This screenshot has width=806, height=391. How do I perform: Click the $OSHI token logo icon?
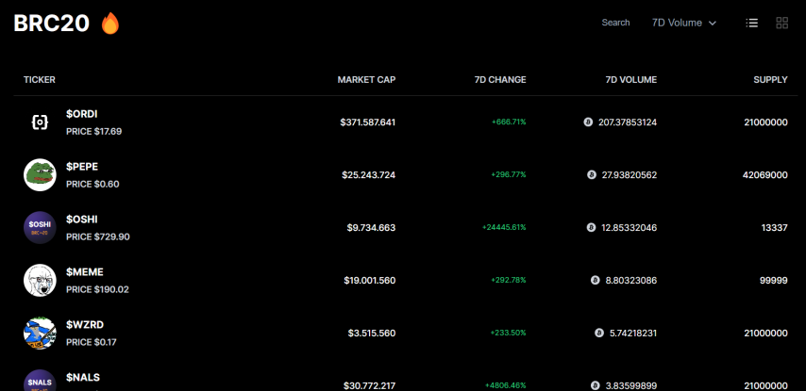(x=40, y=227)
